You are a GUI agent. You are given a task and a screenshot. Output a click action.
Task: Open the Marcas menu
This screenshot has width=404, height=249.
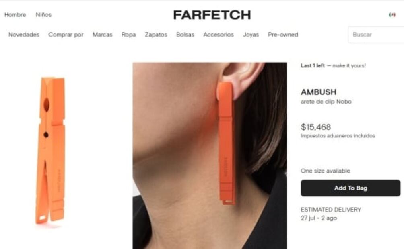point(103,35)
